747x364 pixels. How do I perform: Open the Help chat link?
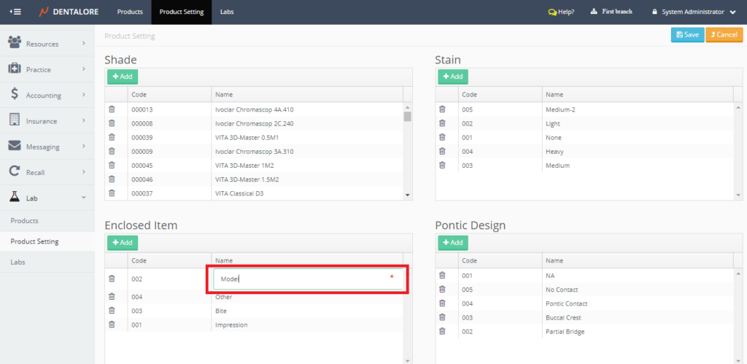coord(561,12)
